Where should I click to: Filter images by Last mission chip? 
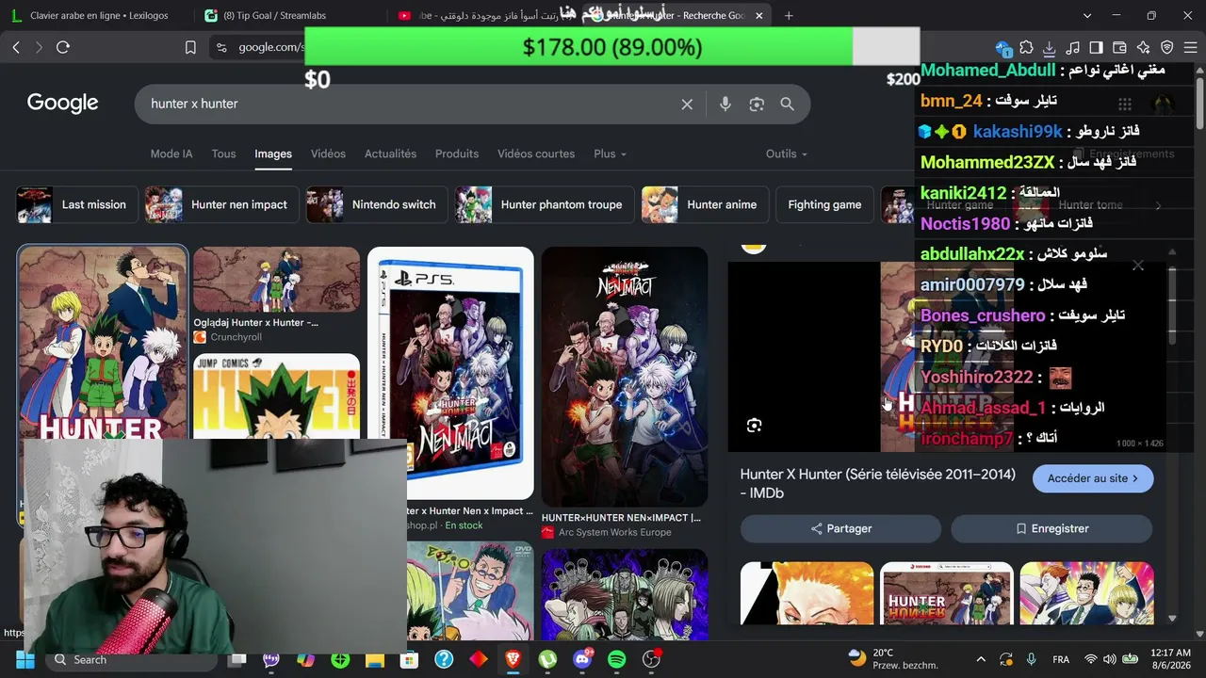[x=75, y=204]
